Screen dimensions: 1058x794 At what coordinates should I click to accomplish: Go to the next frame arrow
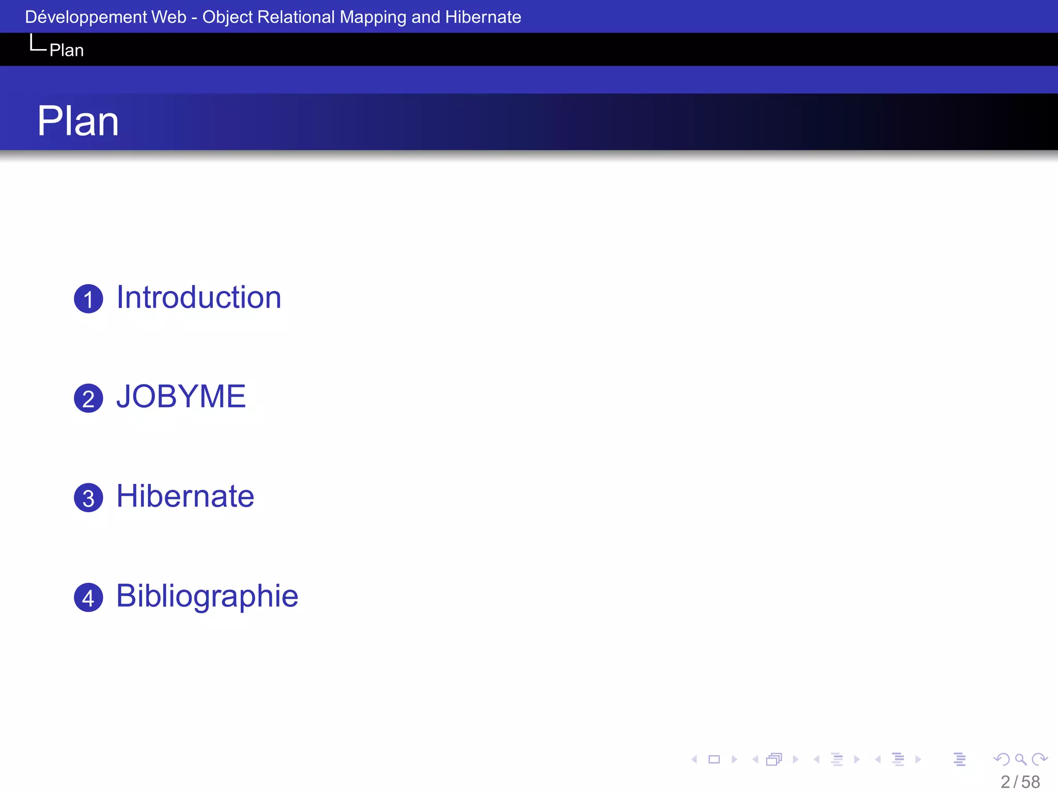[796, 759]
